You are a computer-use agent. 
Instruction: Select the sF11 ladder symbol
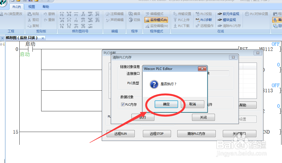coord(97,20)
